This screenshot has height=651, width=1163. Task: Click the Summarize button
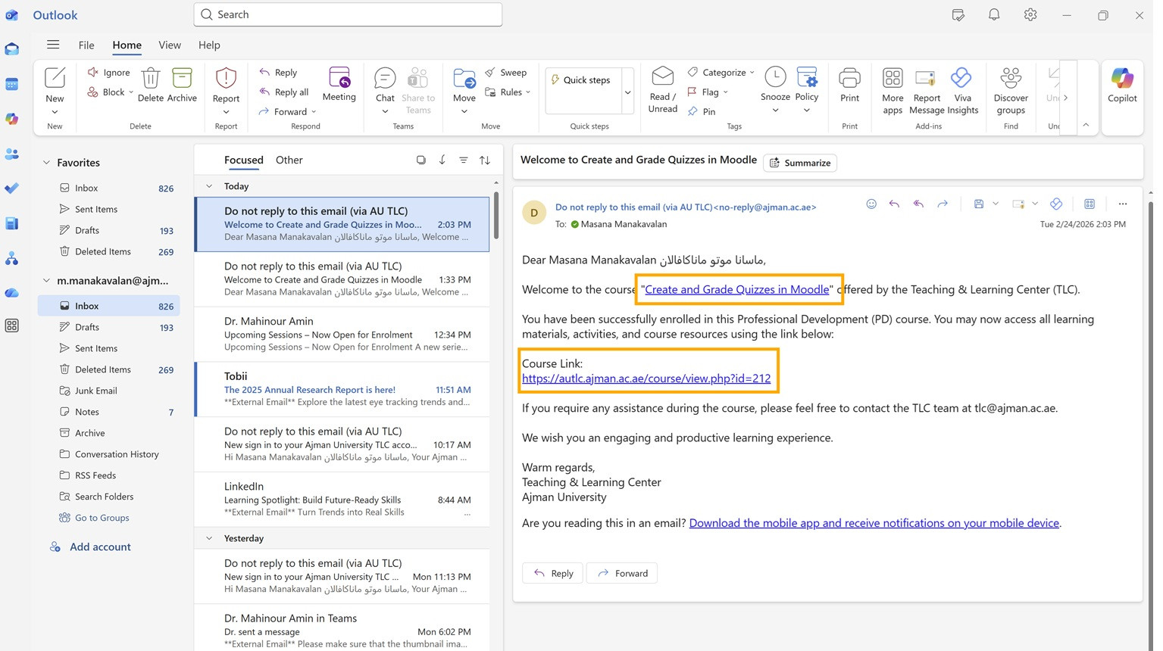point(800,163)
